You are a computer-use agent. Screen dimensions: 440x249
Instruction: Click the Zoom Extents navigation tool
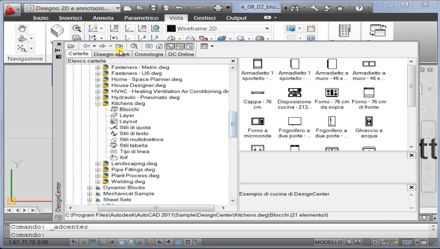click(22, 48)
